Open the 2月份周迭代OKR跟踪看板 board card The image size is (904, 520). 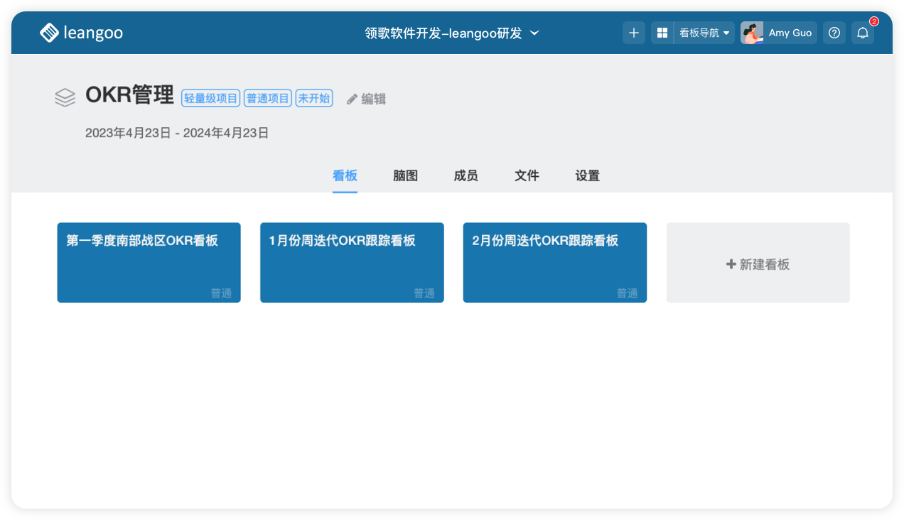(554, 263)
